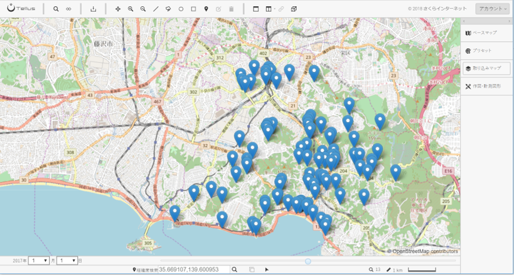Click the pin icon before 経緯度検索
This screenshot has width=514, height=275.
(134, 269)
